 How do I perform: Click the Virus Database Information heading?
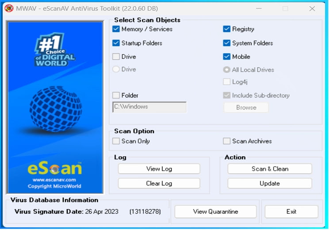(x=54, y=200)
